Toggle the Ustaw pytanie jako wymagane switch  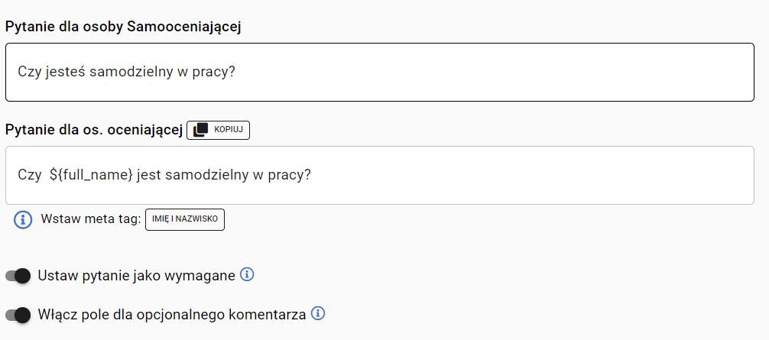pos(18,276)
